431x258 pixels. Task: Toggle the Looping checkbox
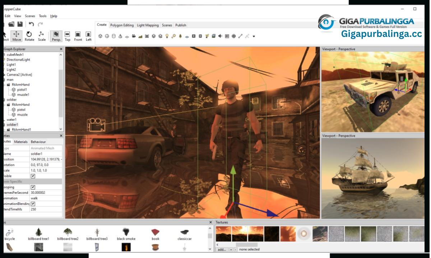(x=33, y=187)
